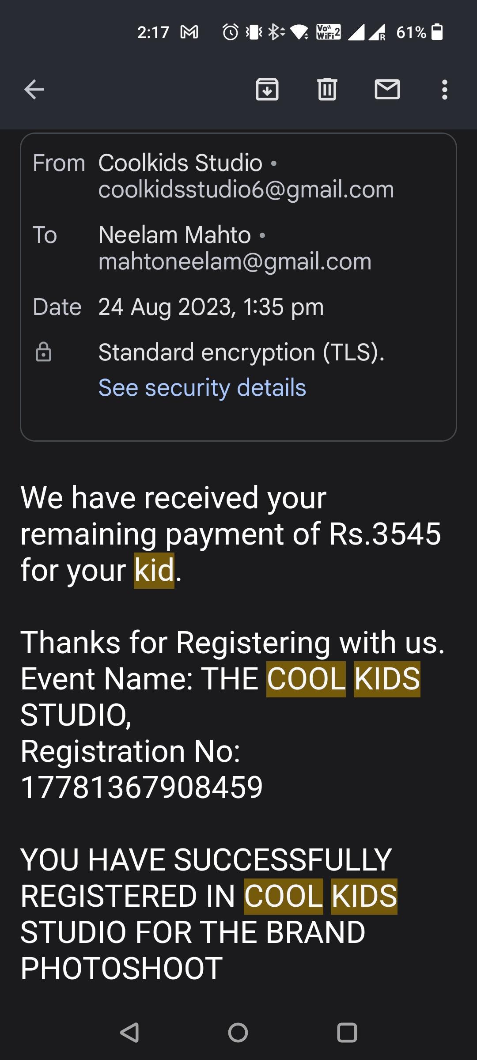
Task: Tap the highlighted word "kid"
Action: (154, 570)
